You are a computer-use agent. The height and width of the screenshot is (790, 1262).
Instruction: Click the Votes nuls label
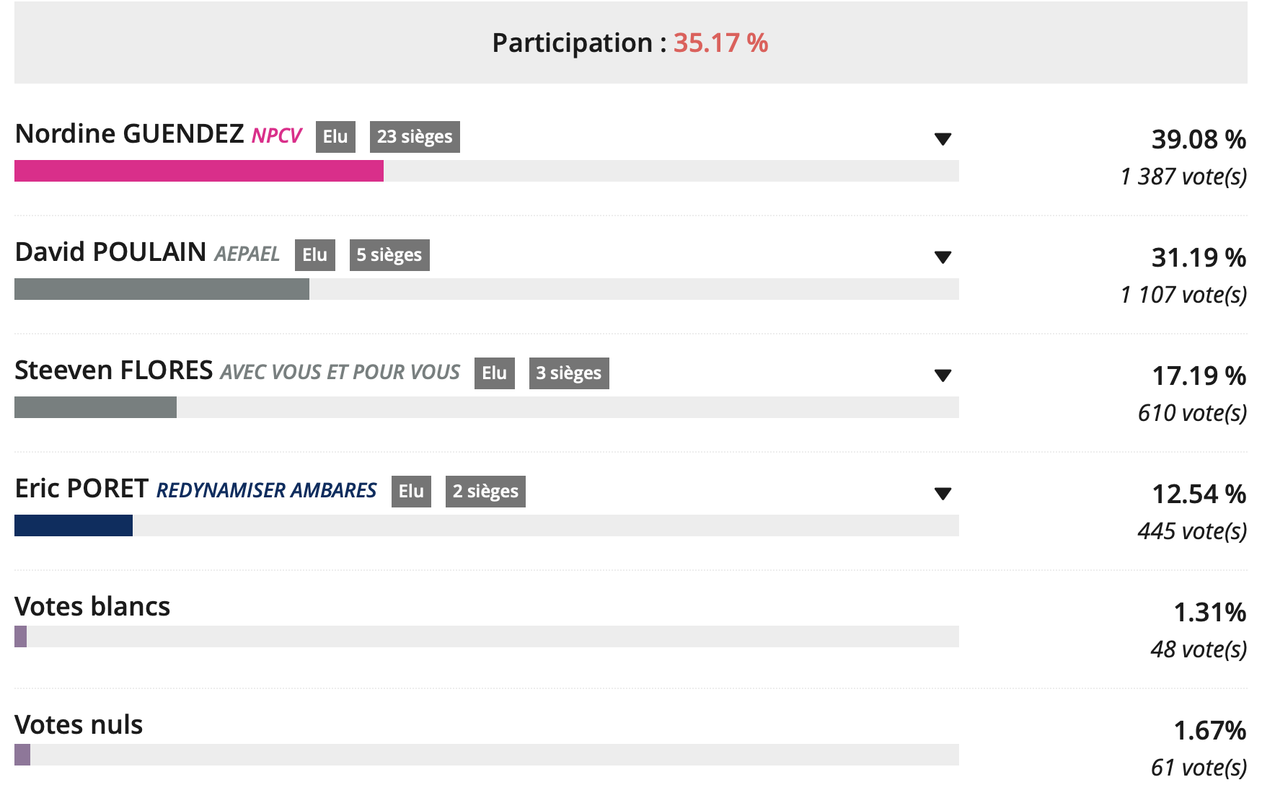pos(79,725)
